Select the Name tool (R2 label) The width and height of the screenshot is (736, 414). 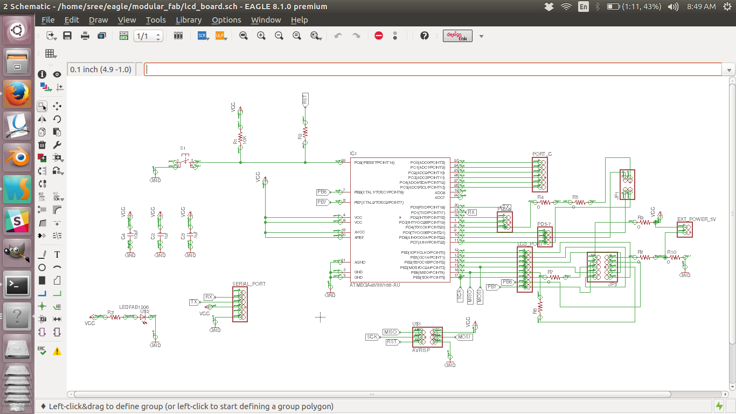42,196
